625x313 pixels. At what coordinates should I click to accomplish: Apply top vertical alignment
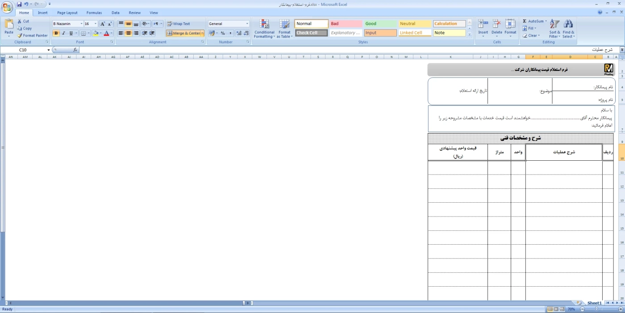[x=121, y=24]
